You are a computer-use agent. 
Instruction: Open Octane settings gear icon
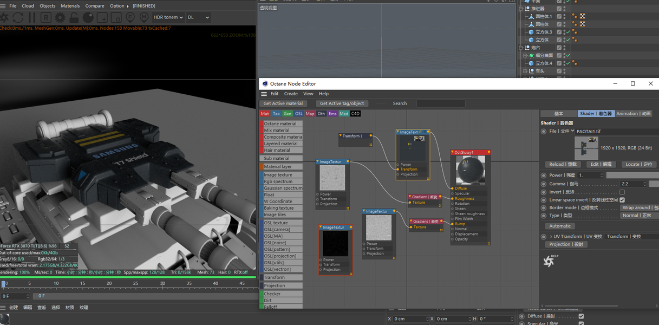[60, 17]
